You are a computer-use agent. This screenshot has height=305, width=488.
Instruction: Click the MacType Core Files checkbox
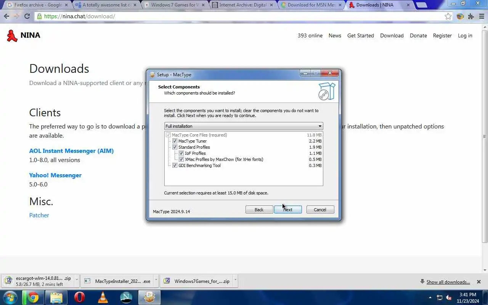[169, 135]
